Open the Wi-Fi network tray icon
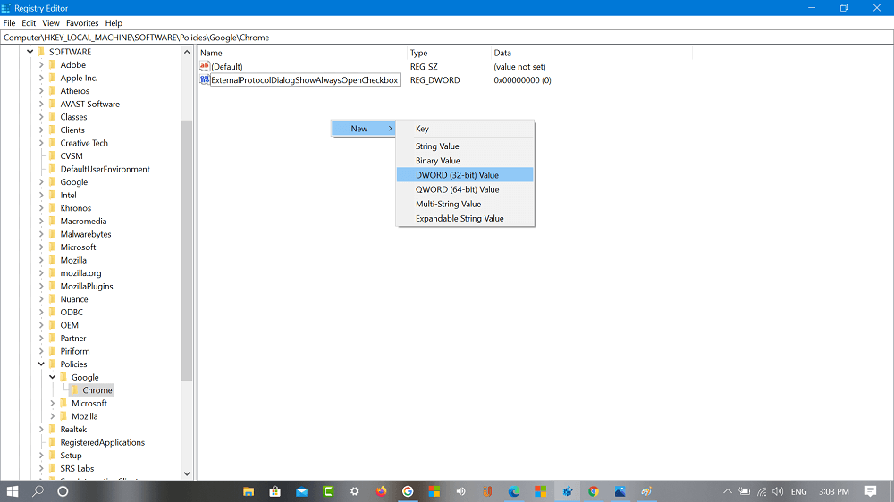This screenshot has height=502, width=894. [x=761, y=491]
